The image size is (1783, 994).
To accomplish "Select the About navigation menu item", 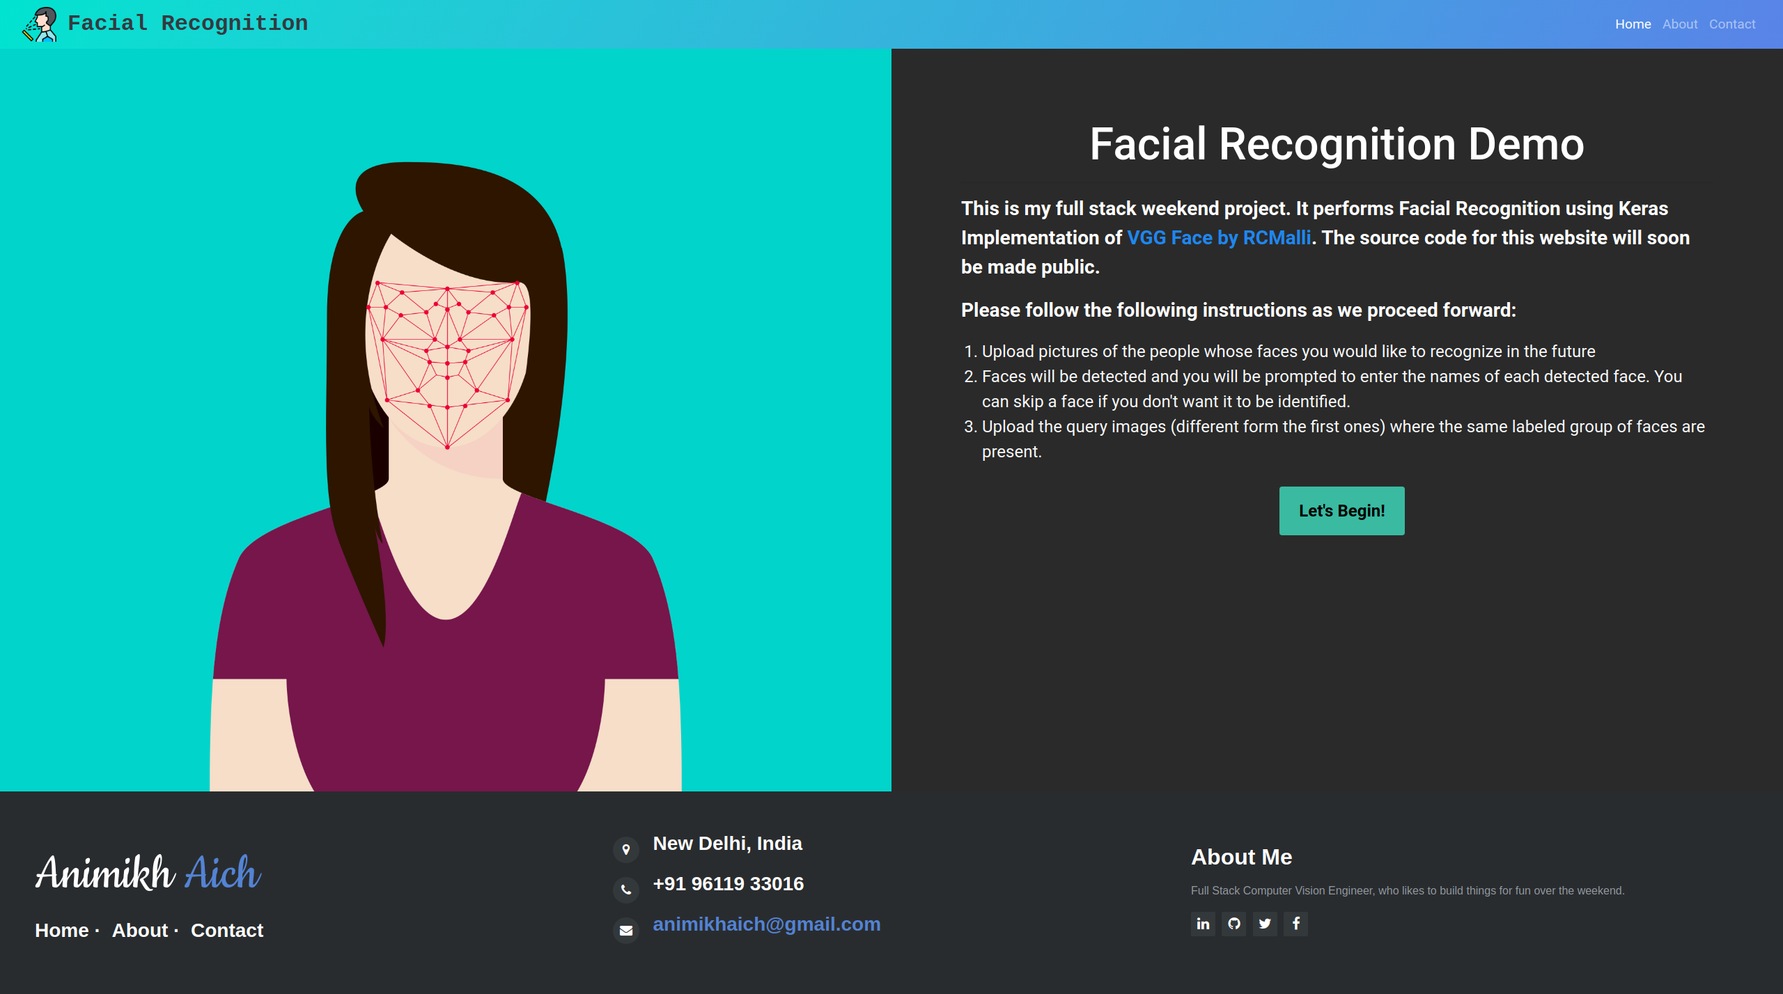I will coord(1680,23).
